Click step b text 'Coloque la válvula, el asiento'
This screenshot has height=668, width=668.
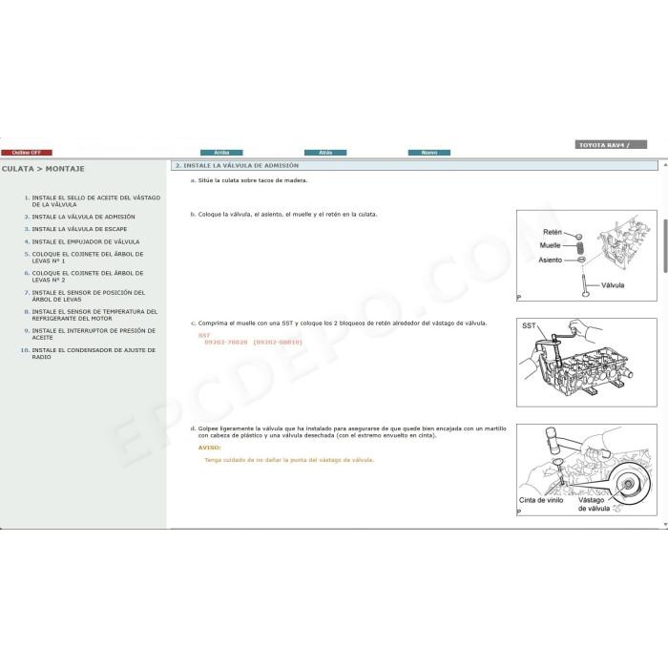click(287, 215)
